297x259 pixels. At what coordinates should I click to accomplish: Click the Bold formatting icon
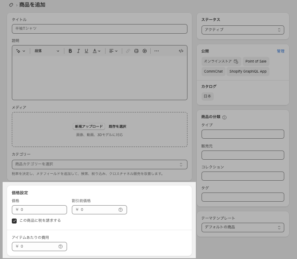[x=70, y=51]
